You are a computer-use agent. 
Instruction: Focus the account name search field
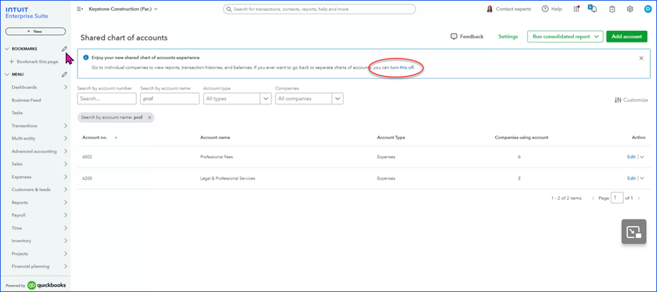click(169, 99)
